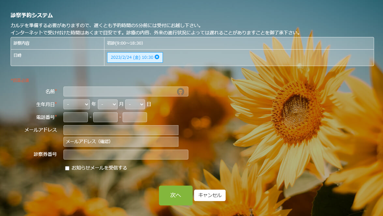This screenshot has width=383, height=216.
Task: Click the last phone number box
Action: click(135, 117)
